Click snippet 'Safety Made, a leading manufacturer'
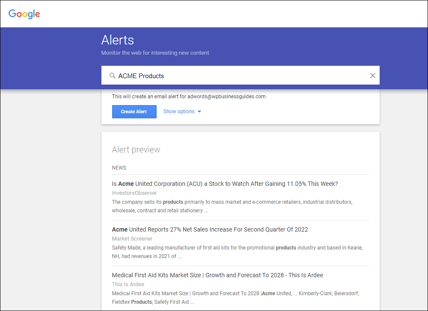Image resolution: width=428 pixels, height=311 pixels. tap(238, 252)
